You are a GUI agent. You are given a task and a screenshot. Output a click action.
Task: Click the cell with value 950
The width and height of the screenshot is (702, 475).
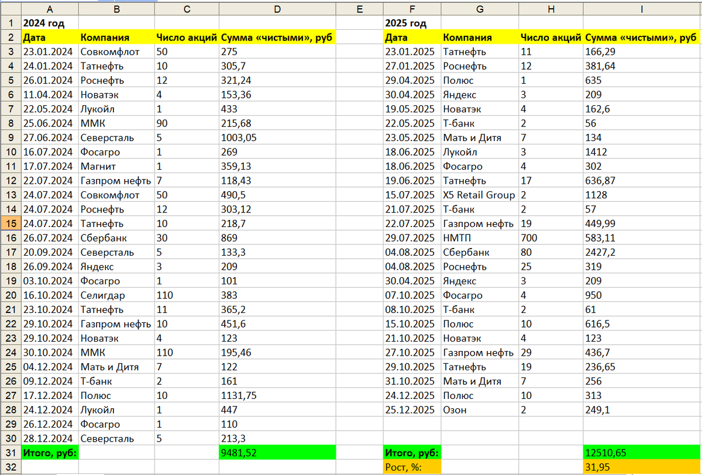[x=642, y=295]
